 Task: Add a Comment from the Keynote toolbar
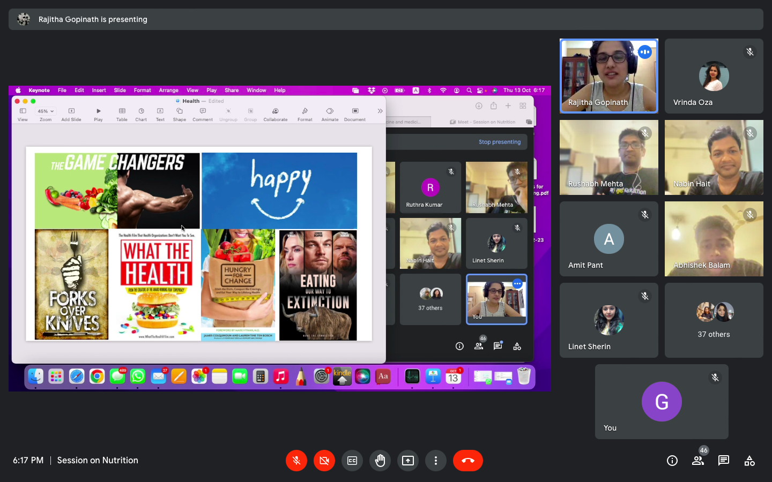(203, 114)
